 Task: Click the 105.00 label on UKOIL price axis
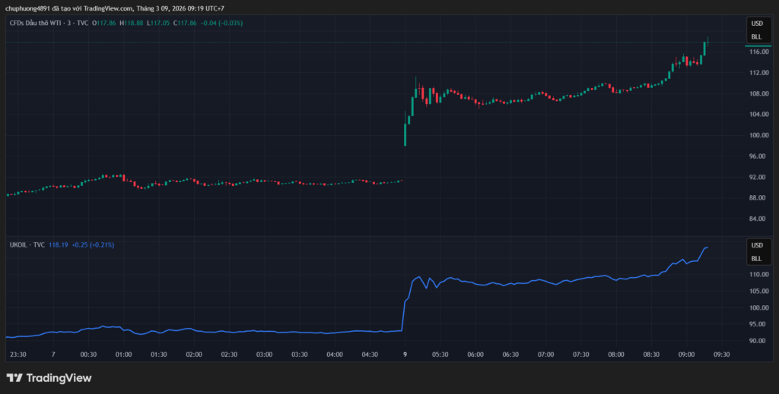[x=757, y=291]
